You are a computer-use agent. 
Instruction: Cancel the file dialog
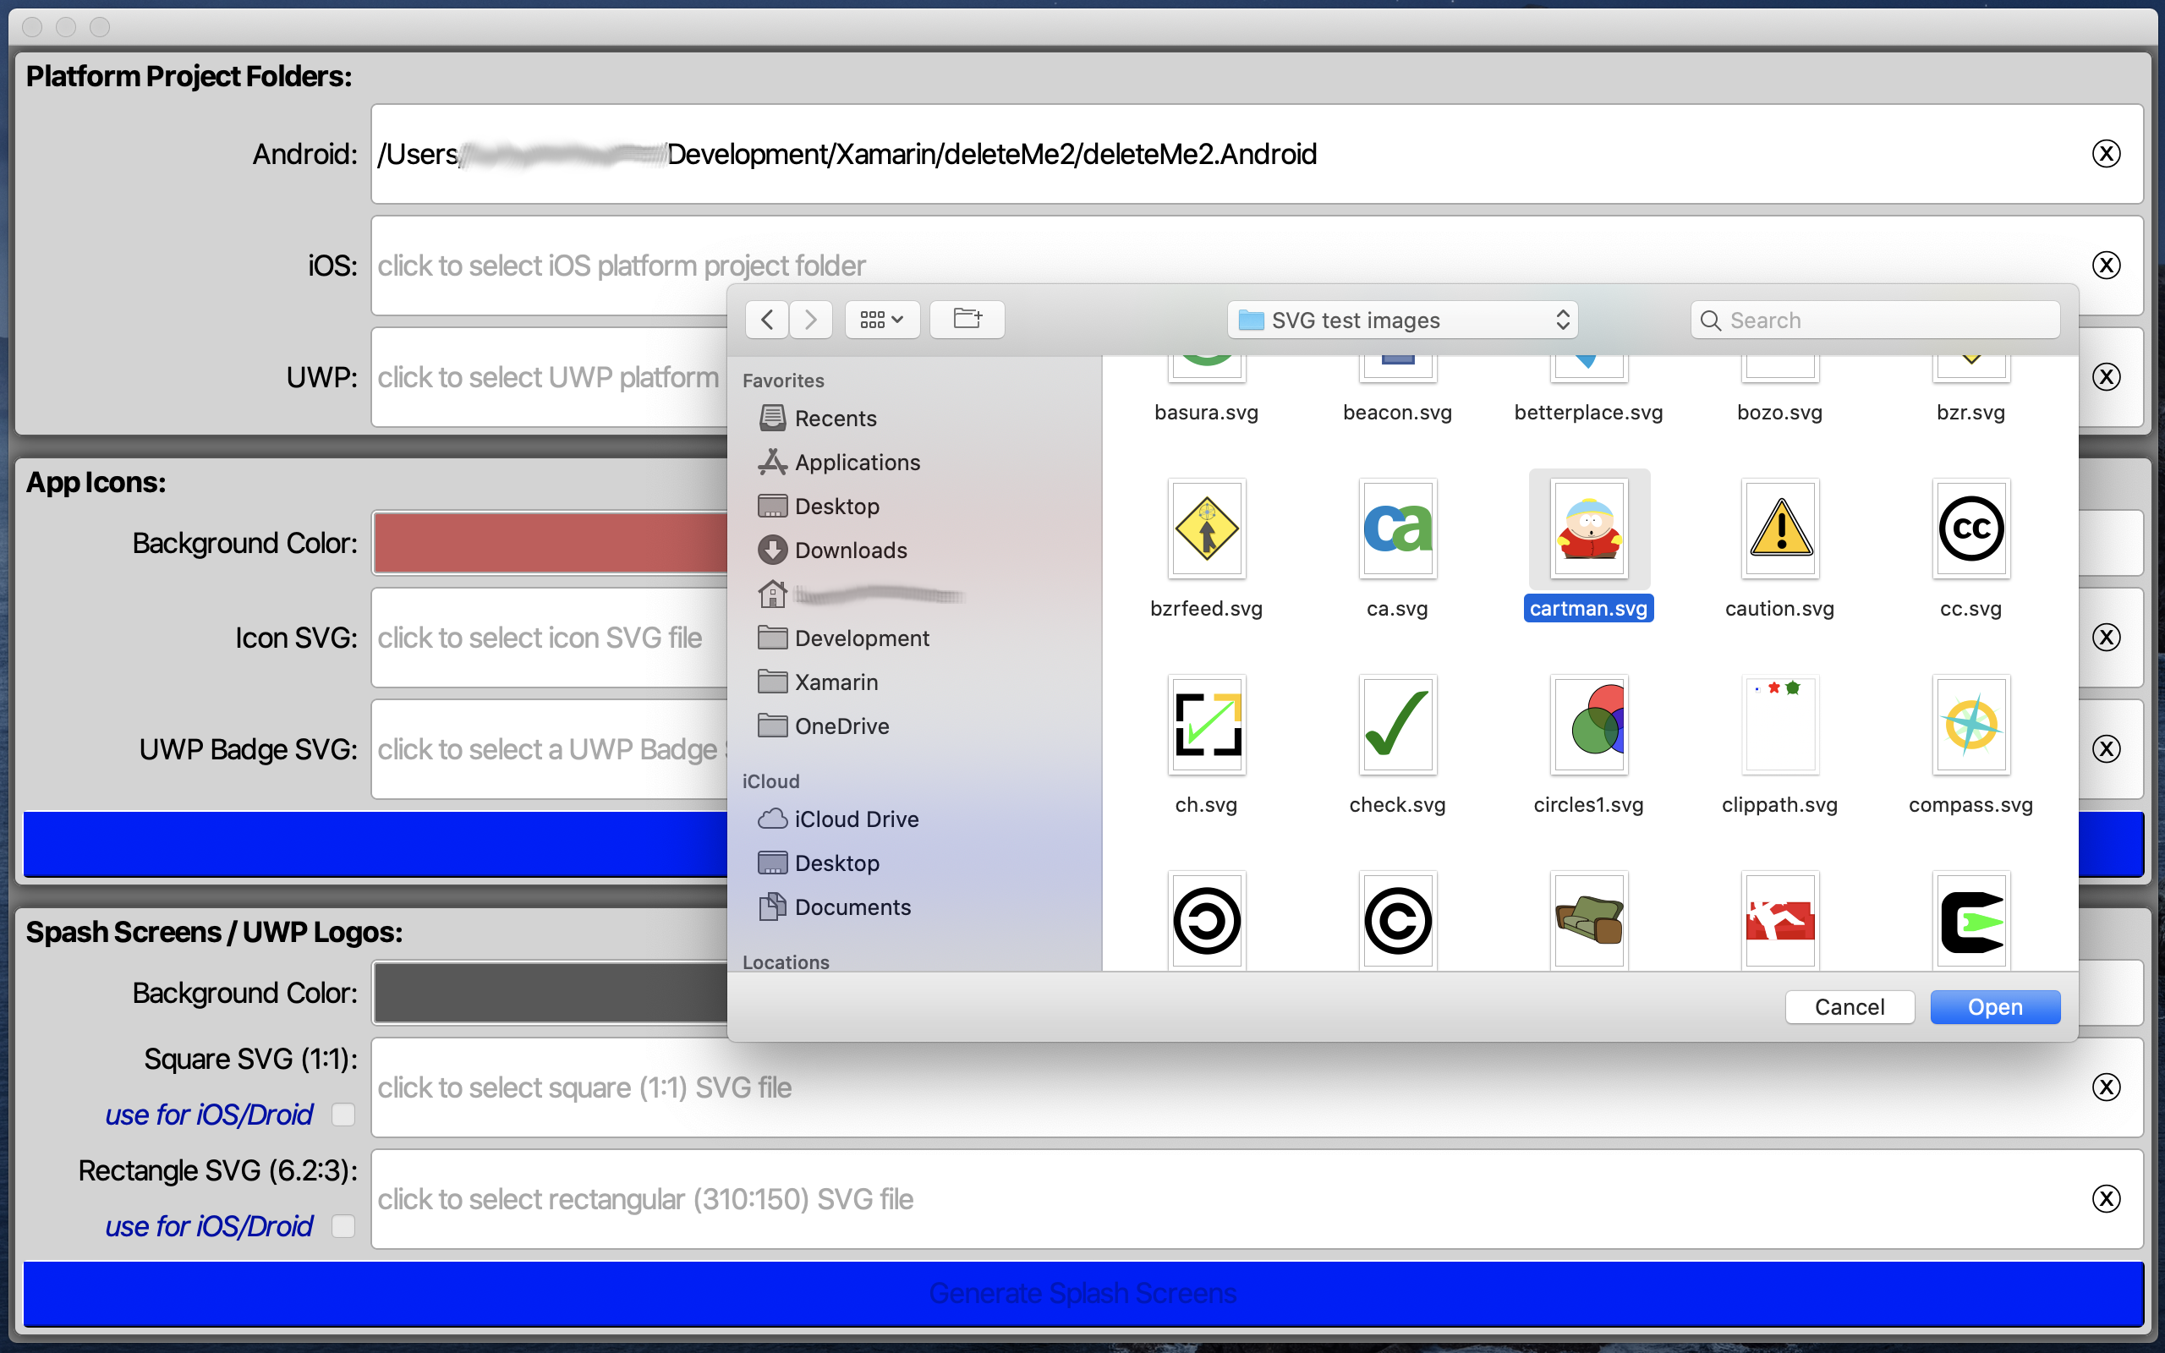(x=1849, y=1006)
